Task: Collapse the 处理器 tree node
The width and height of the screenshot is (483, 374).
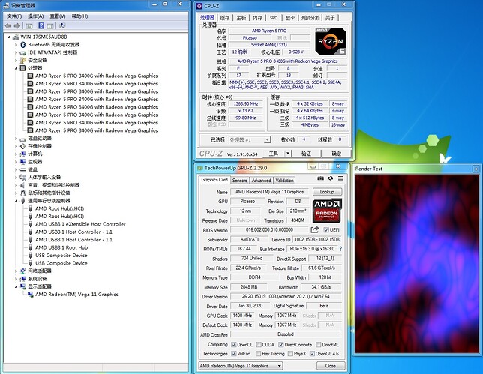Action: pos(16,68)
